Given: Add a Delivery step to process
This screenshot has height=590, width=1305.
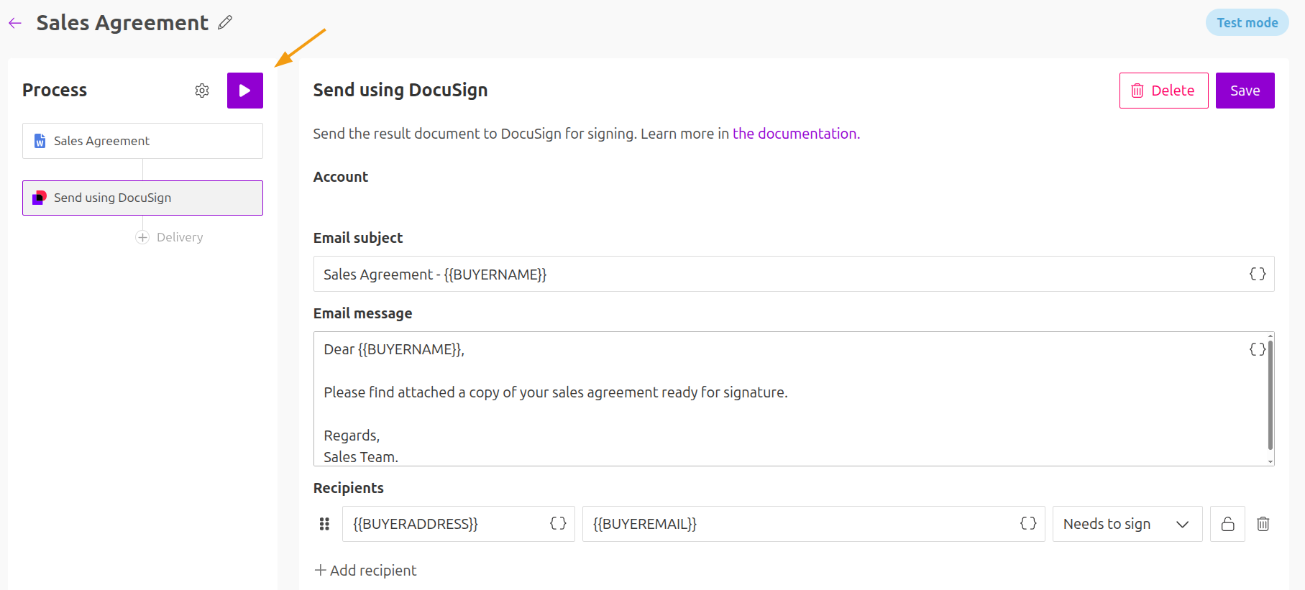Looking at the screenshot, I should click(x=170, y=237).
